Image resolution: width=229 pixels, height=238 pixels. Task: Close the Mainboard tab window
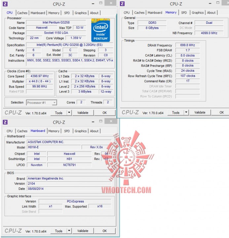(111, 121)
